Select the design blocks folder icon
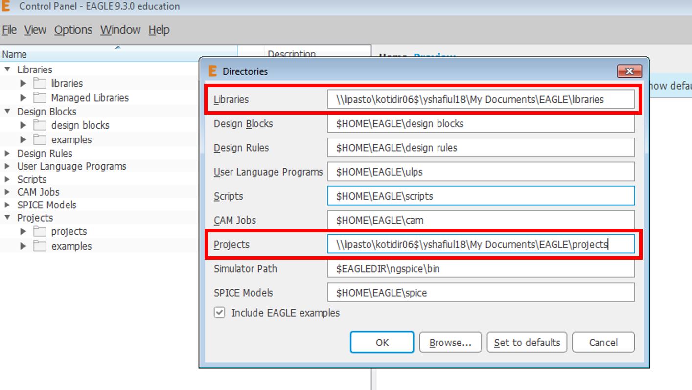The width and height of the screenshot is (692, 390). pyautogui.click(x=40, y=125)
